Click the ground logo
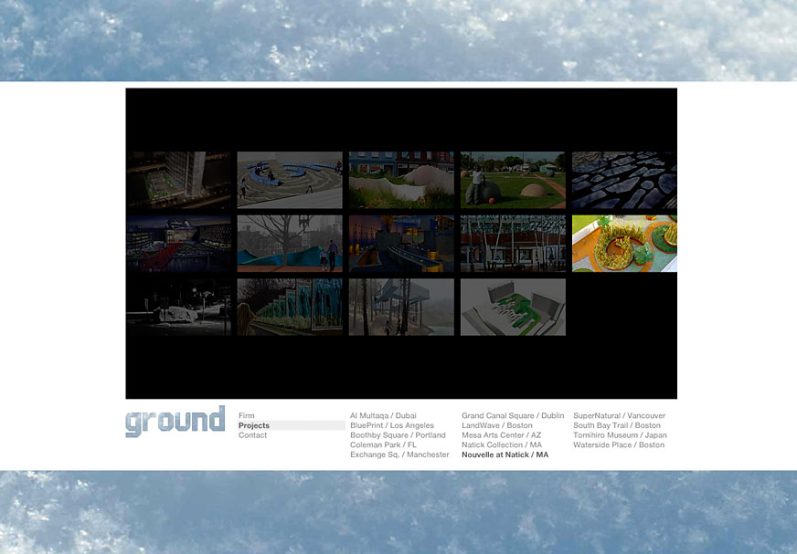 [175, 421]
